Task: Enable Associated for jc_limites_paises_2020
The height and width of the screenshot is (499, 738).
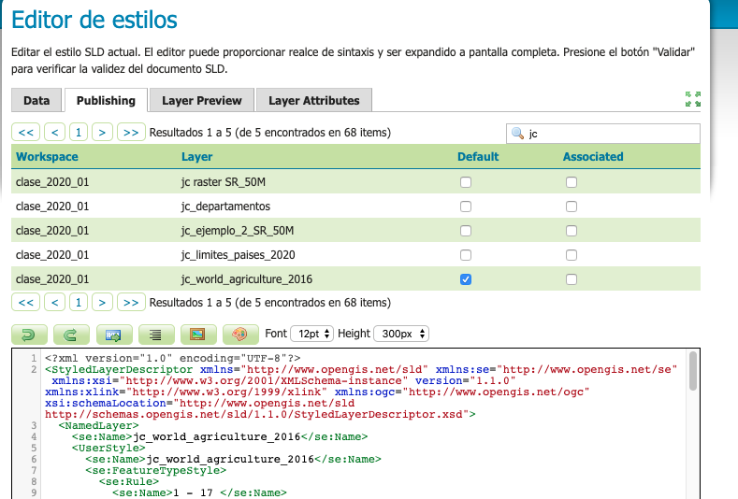Action: [572, 255]
